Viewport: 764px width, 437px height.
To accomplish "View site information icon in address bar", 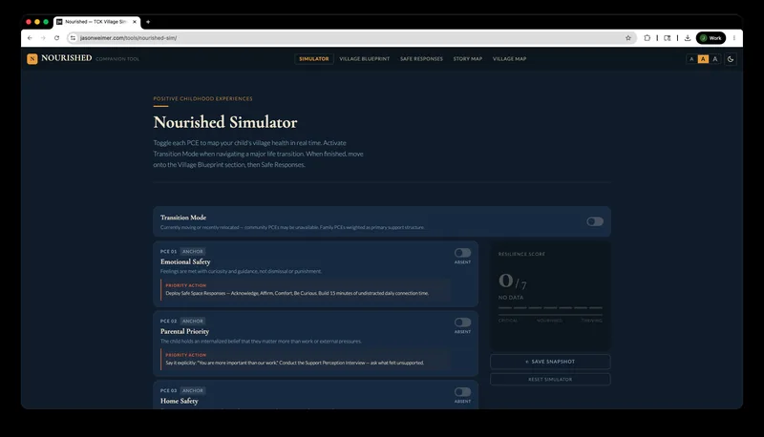I will click(74, 38).
